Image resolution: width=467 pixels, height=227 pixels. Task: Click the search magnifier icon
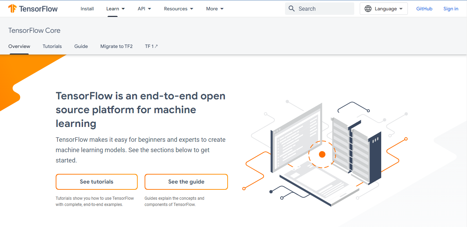tap(292, 8)
